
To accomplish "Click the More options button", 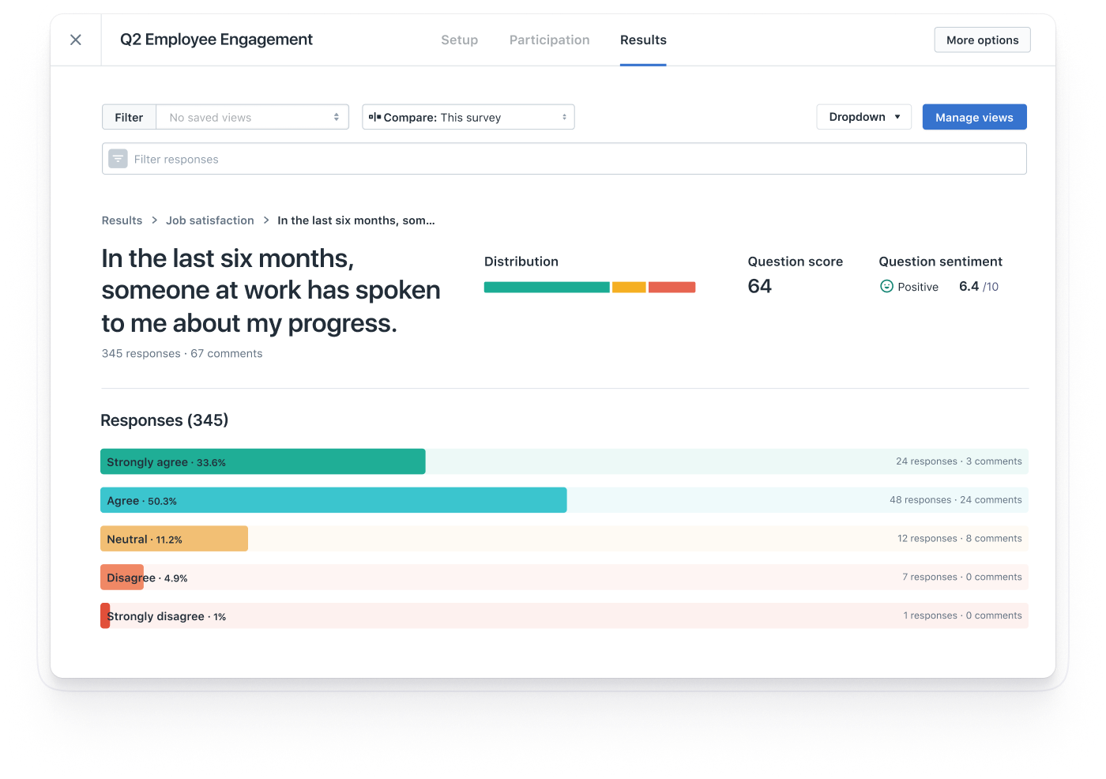I will pyautogui.click(x=982, y=40).
